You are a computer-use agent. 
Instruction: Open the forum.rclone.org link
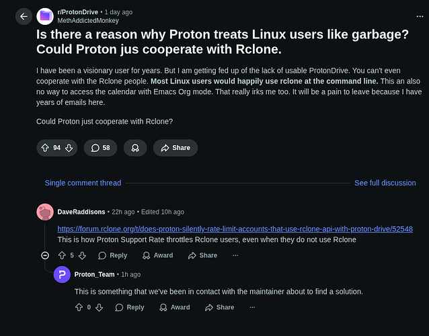235,228
